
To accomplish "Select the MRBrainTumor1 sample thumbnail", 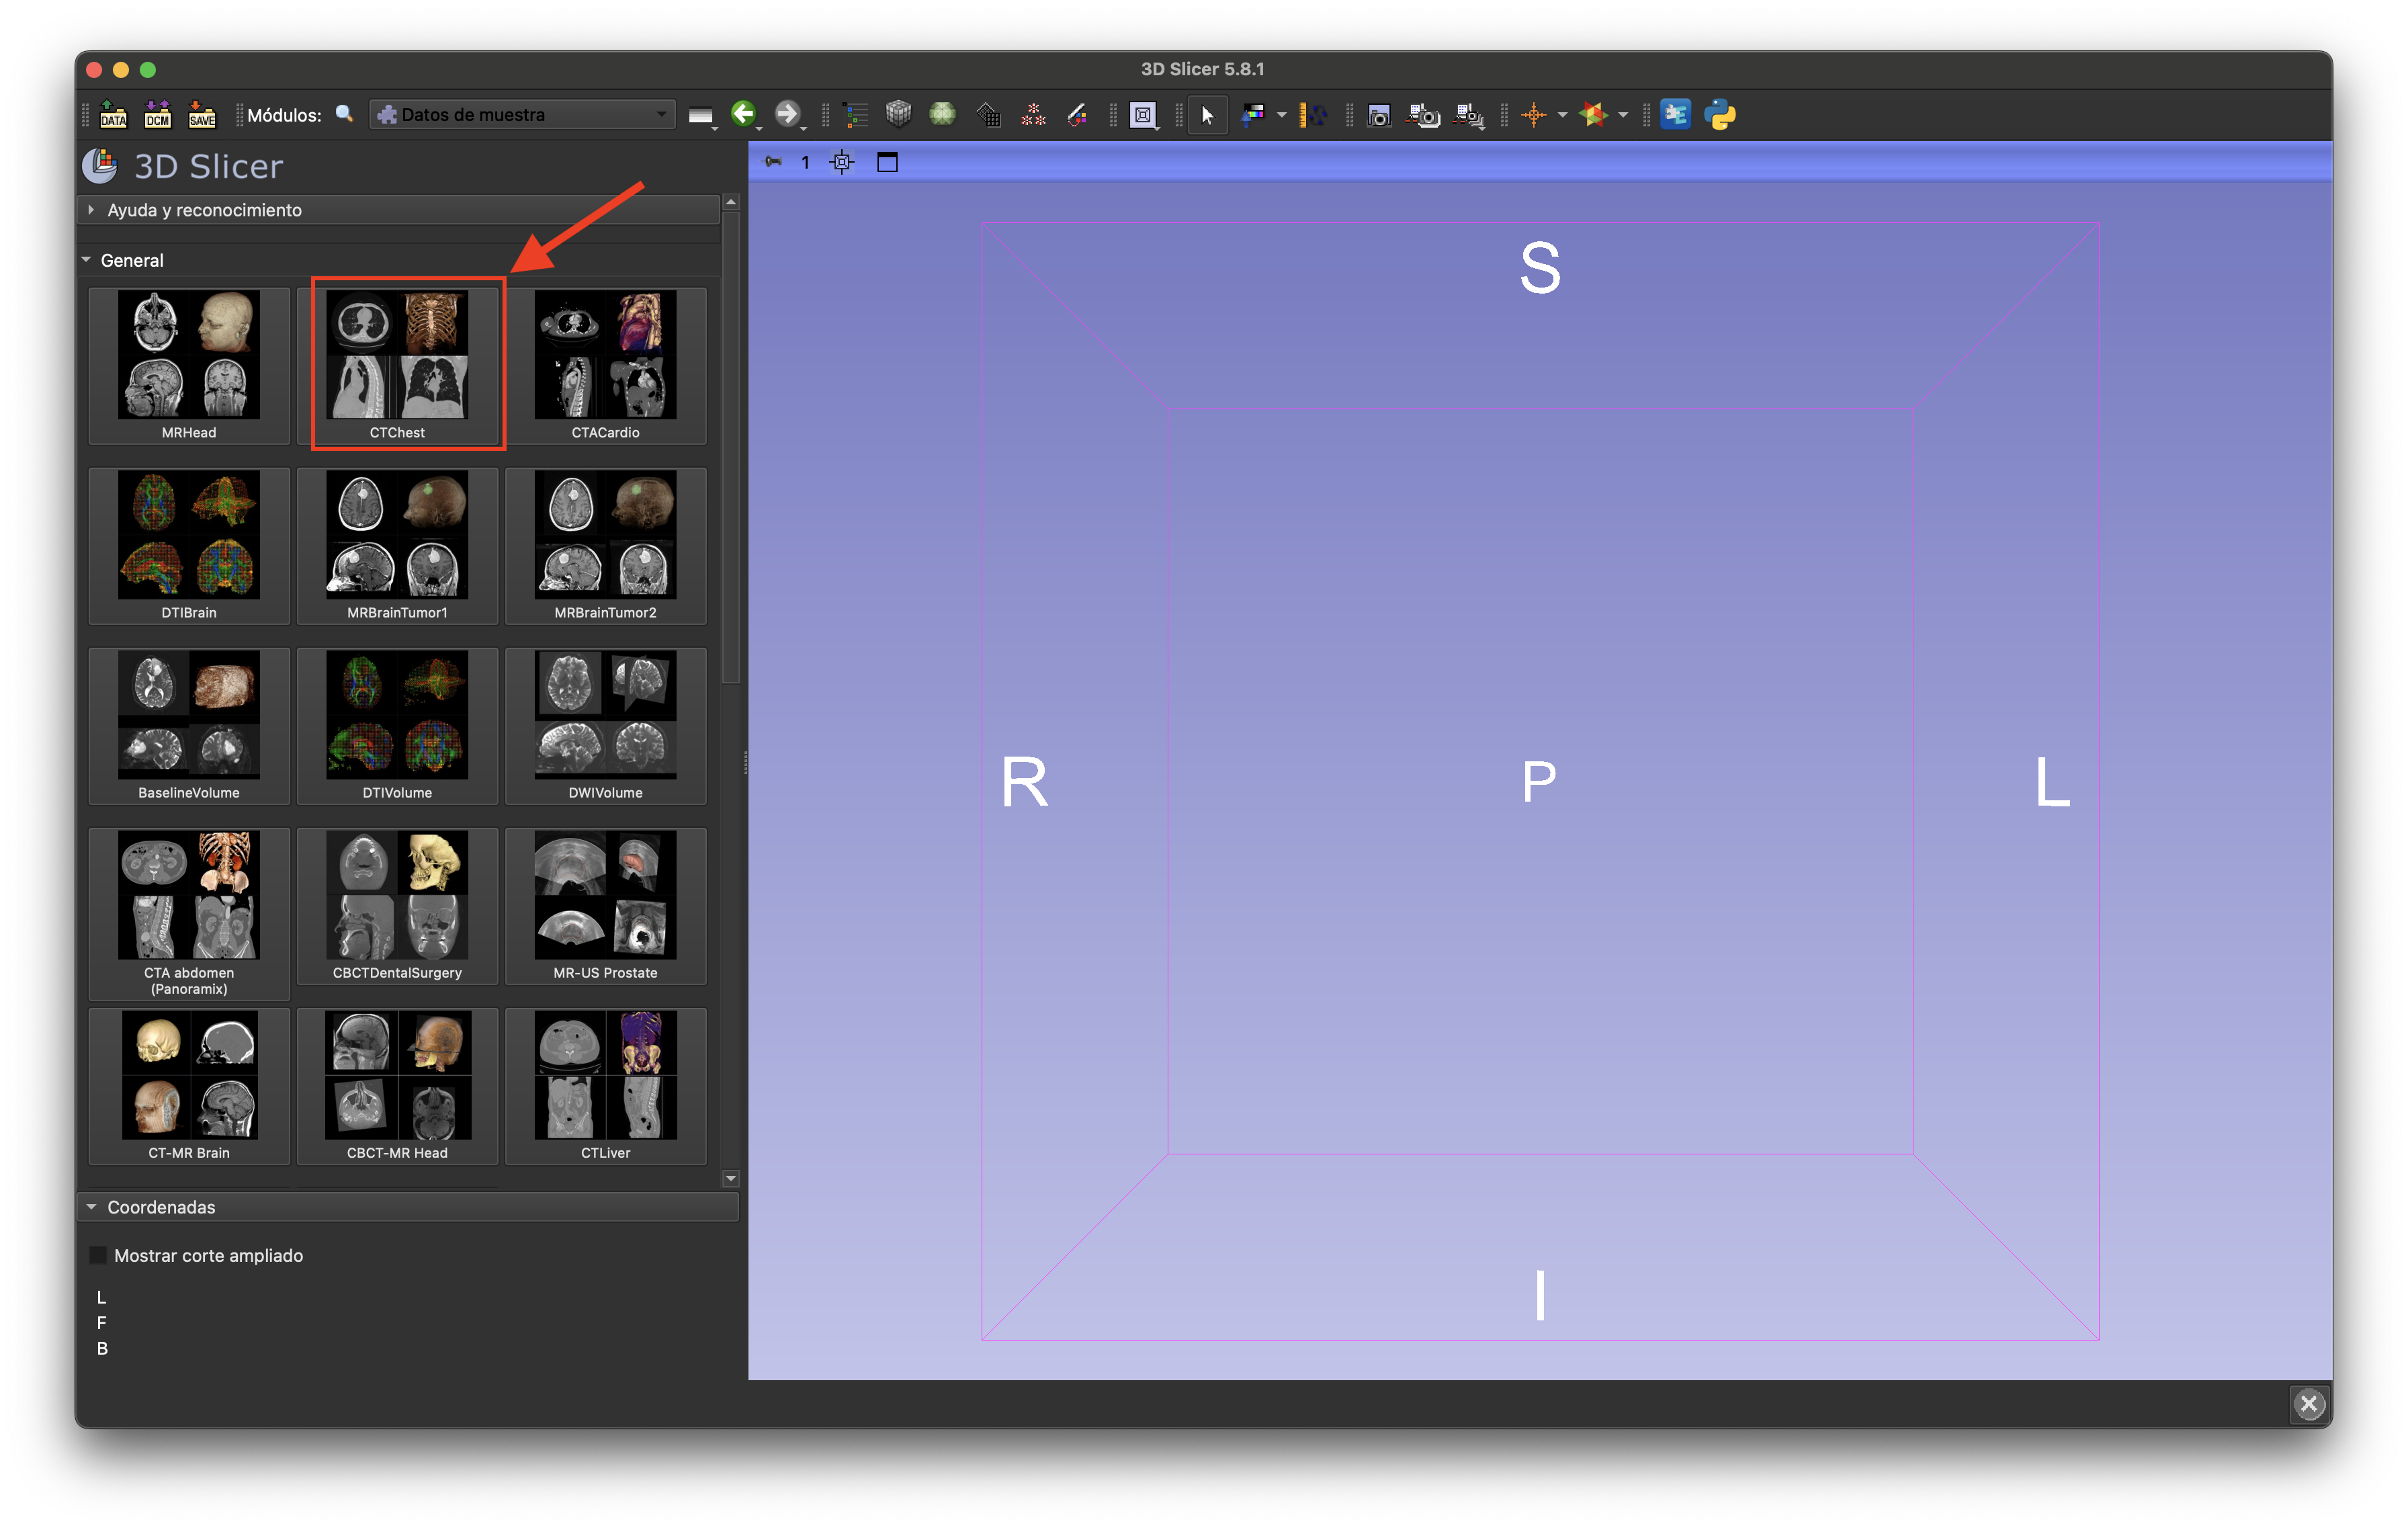I will [x=397, y=545].
